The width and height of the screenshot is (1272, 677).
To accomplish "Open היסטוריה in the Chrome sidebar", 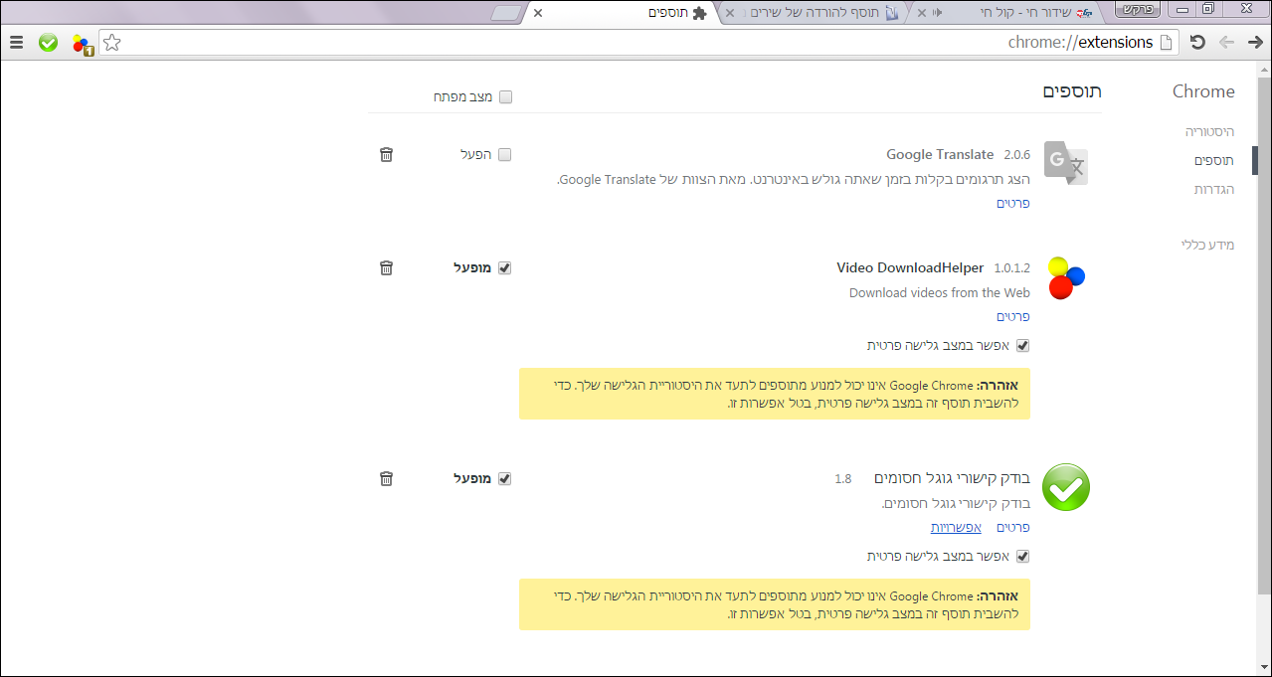I will click(x=1208, y=131).
